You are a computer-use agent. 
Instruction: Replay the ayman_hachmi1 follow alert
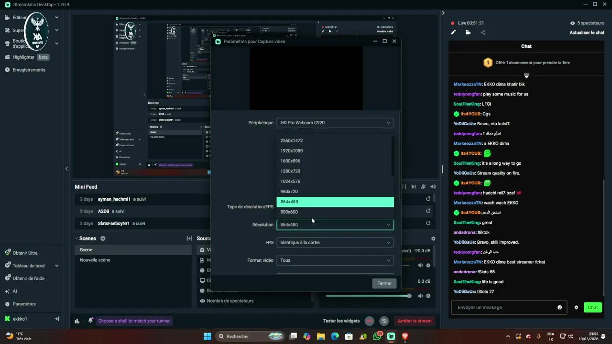428,199
